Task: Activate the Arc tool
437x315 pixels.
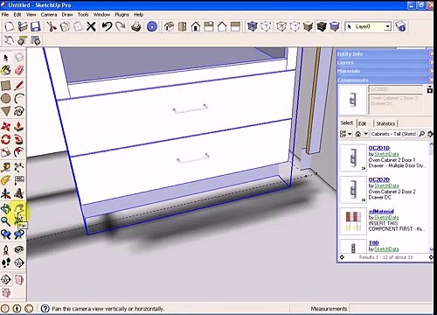Action: click(x=19, y=99)
